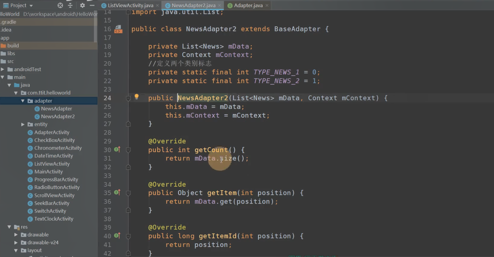Screen dimensions: 494x257
Task: Click BaseAdapter in the class declaration
Action: pos(297,29)
